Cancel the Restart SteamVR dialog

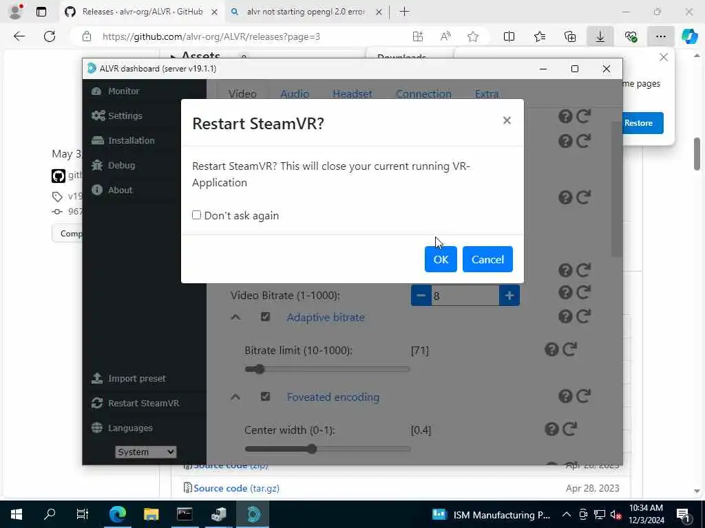click(x=487, y=259)
